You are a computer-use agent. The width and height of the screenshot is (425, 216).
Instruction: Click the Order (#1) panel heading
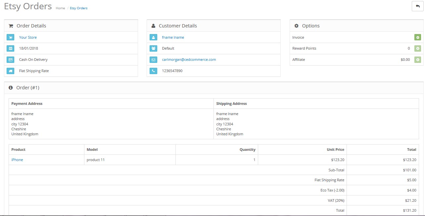coord(27,88)
